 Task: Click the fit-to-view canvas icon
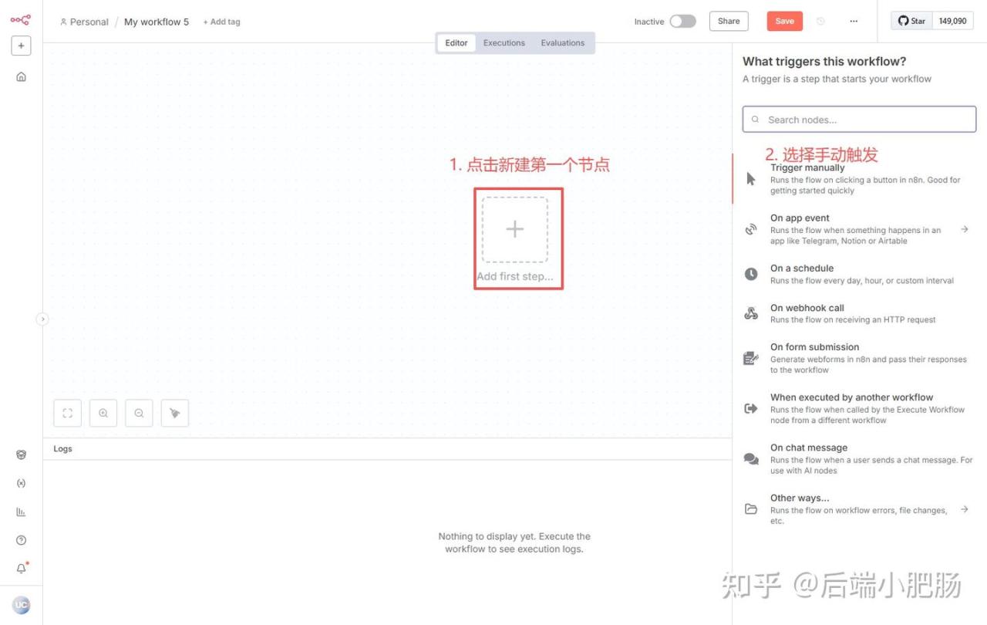click(x=67, y=413)
